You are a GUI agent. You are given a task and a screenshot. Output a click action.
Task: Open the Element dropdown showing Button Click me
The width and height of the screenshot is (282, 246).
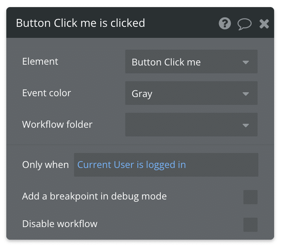pos(191,61)
